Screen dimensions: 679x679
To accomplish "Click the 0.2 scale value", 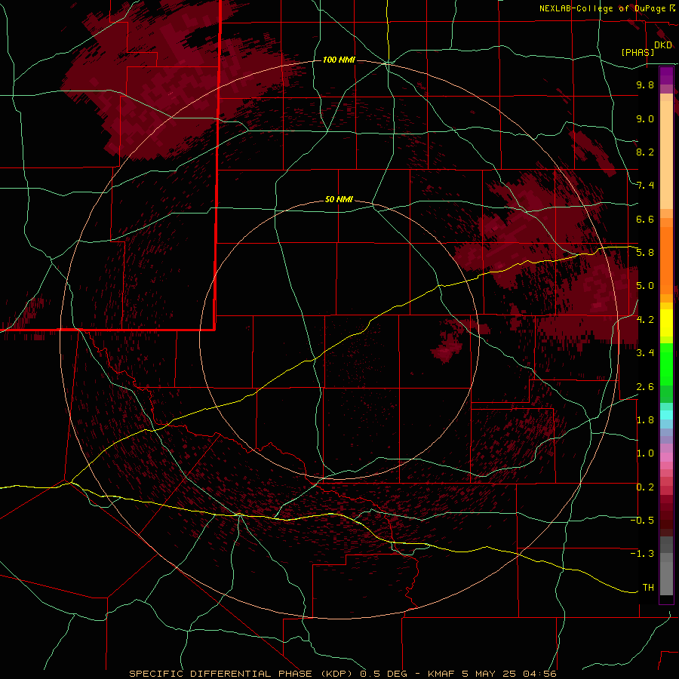I will point(645,487).
